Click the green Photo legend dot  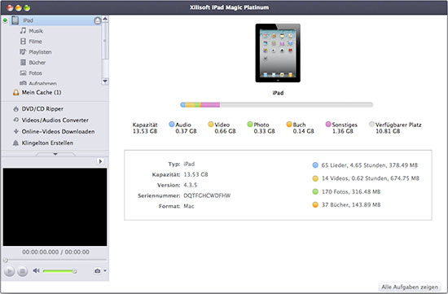(x=250, y=124)
